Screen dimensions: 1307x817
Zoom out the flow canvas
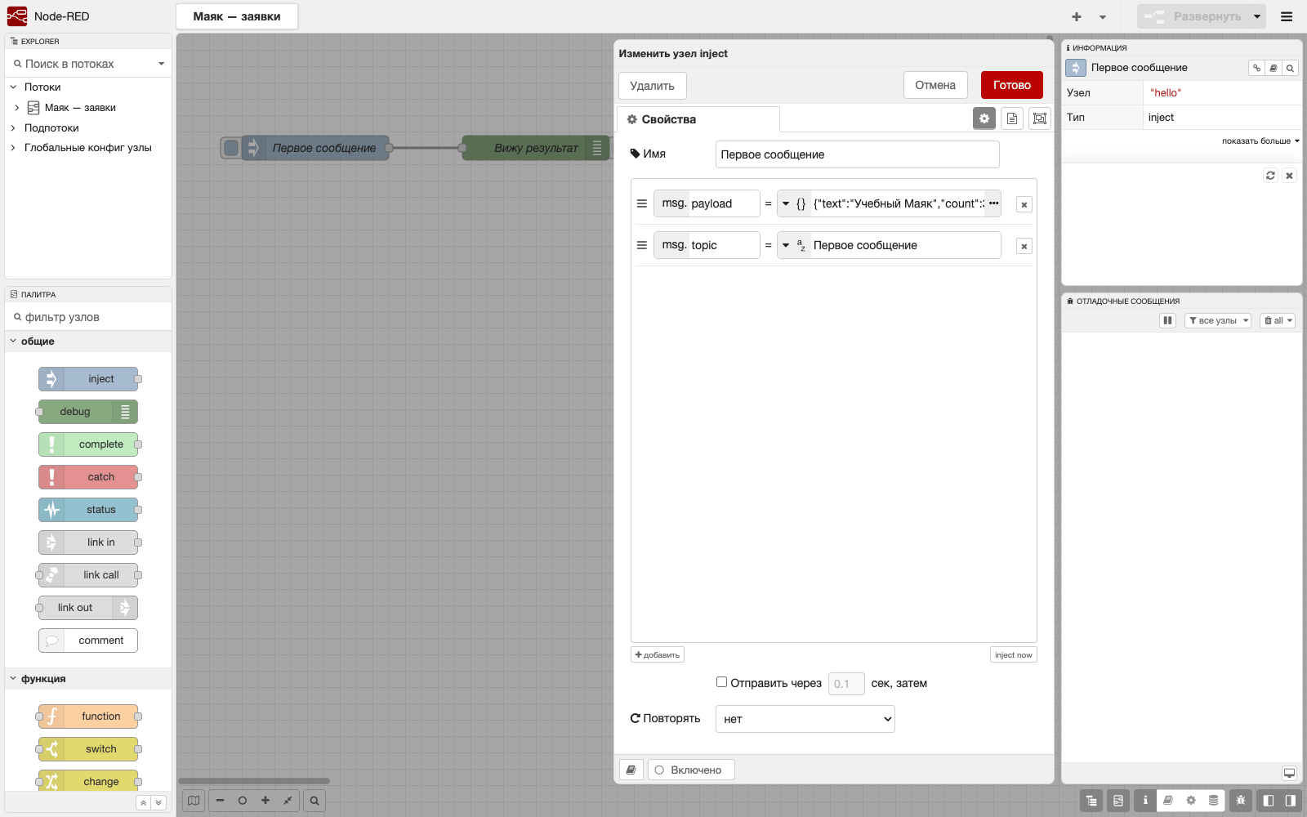point(220,801)
